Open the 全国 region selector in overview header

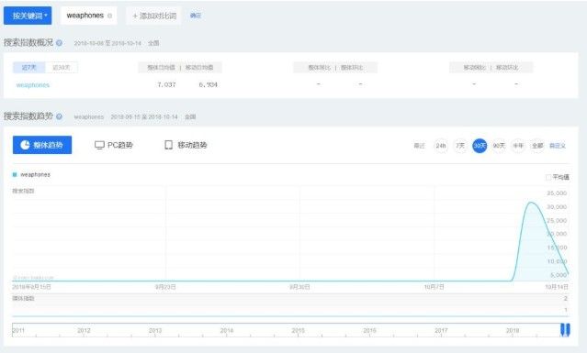pyautogui.click(x=153, y=43)
